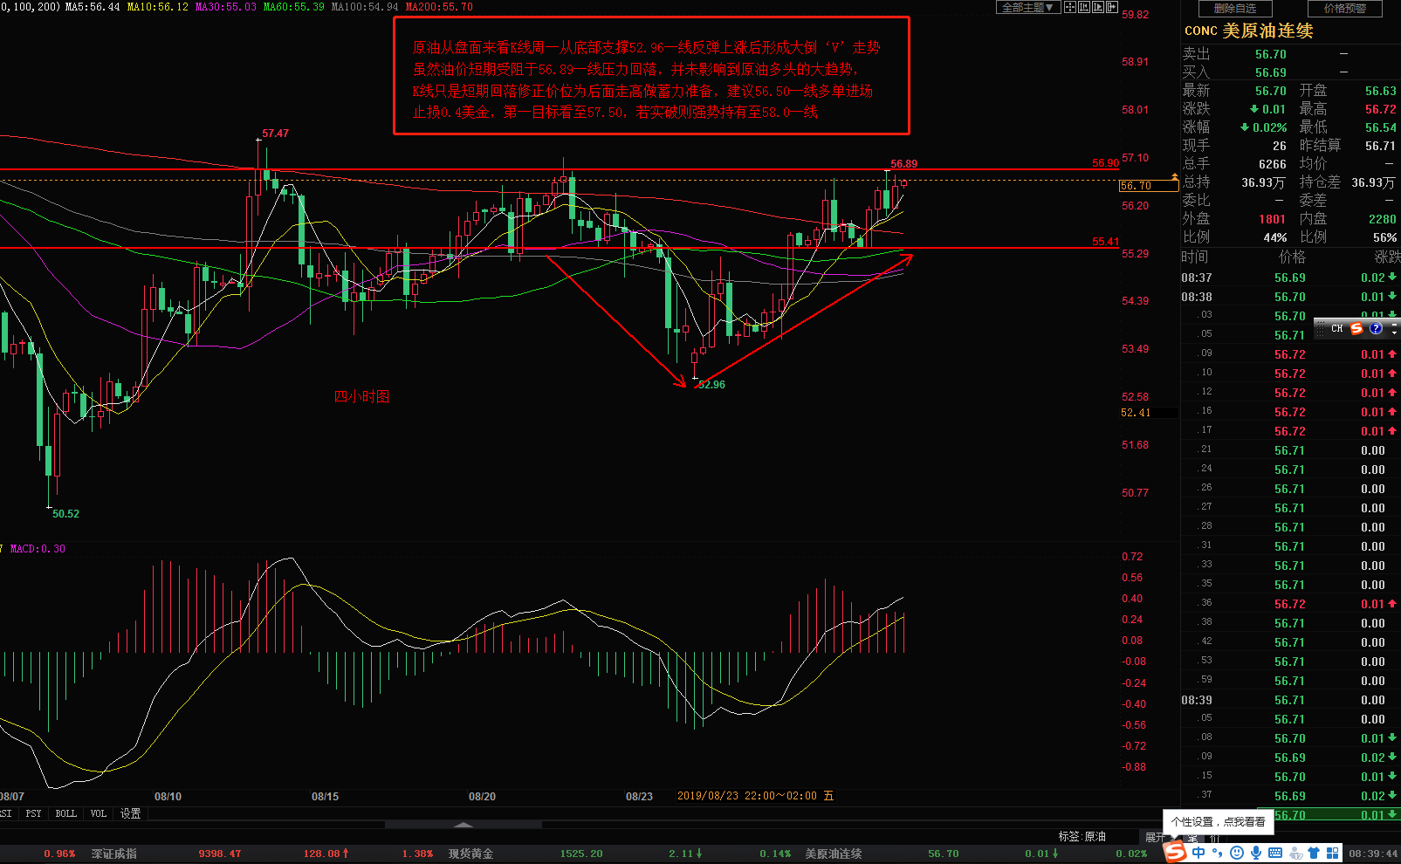Click the 展开 expand button
Viewport: 1401px width, 864px height.
pos(1155,837)
